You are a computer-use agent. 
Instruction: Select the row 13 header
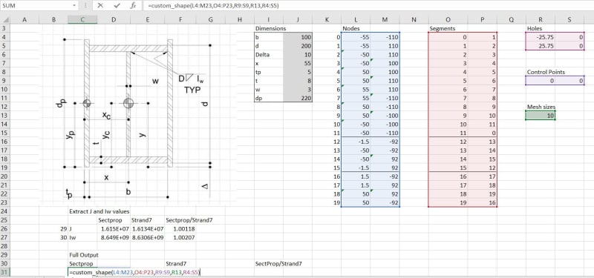5,116
